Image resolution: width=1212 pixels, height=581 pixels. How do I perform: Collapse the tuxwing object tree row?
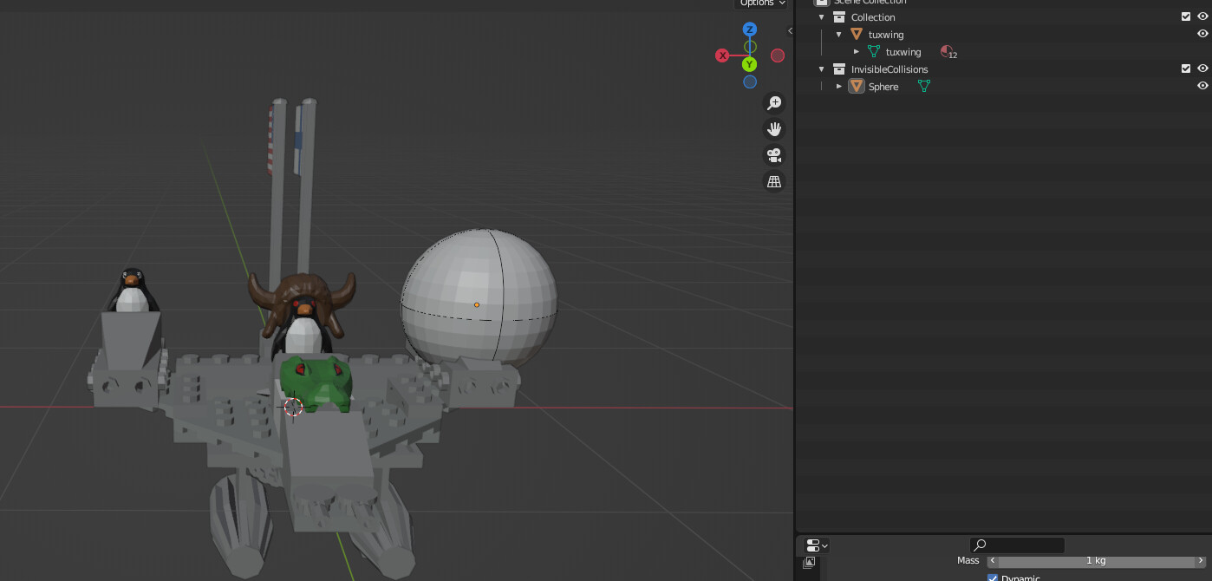(x=839, y=35)
